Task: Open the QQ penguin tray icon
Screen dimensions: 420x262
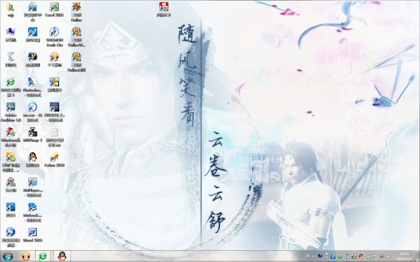Action: [361, 256]
